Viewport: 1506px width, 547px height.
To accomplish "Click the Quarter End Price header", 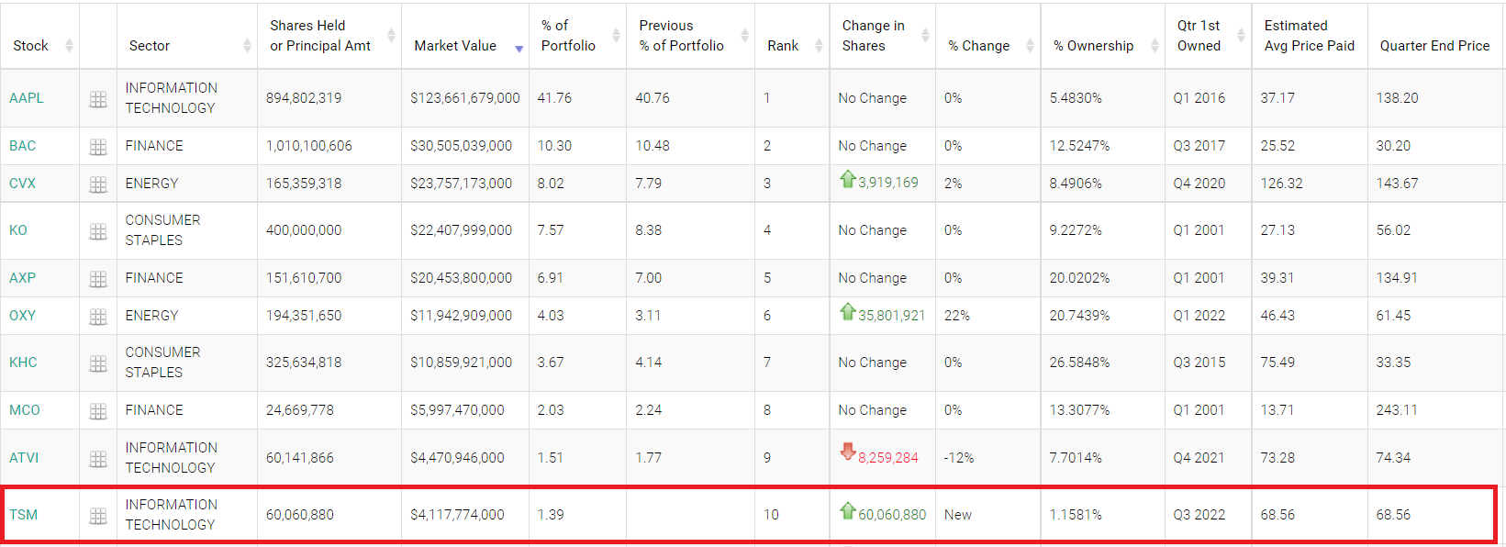I will (x=1434, y=46).
